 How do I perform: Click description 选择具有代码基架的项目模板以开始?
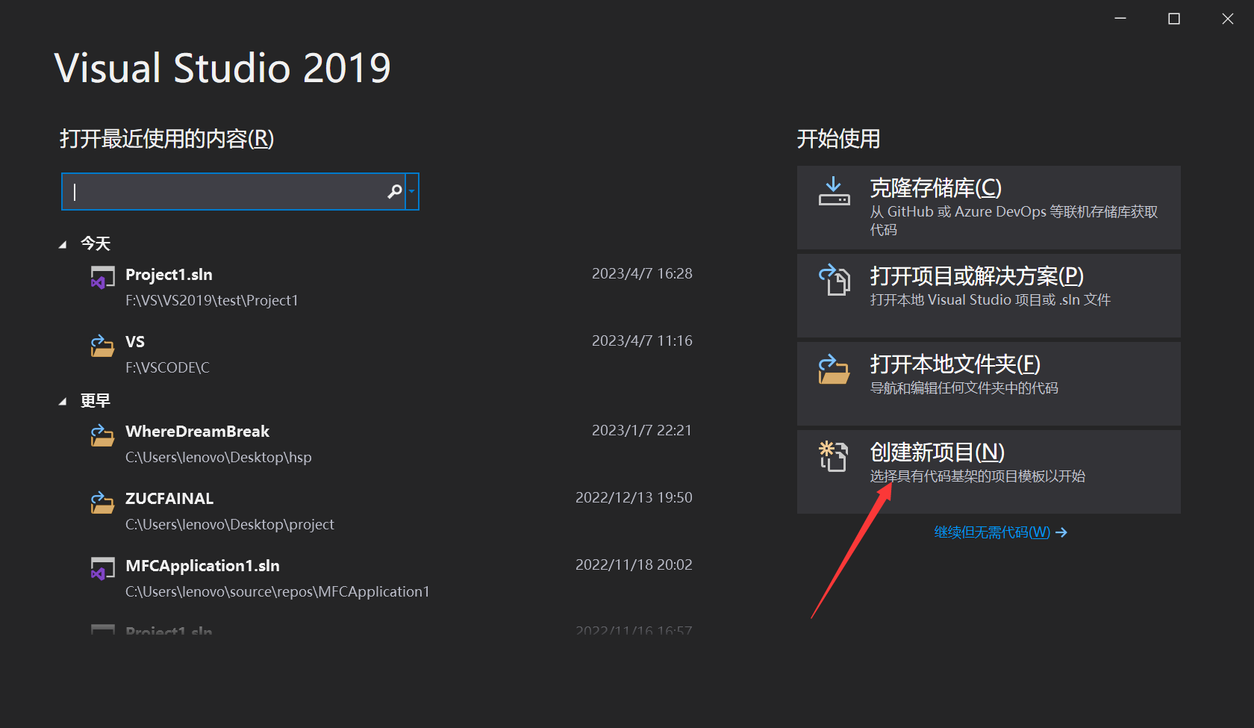[x=978, y=476]
